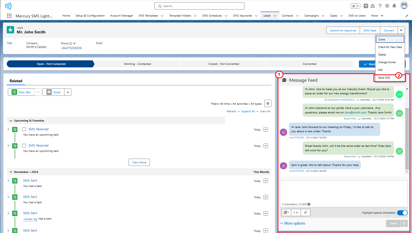
Task: Click the SMS message text area
Action: [x=344, y=191]
